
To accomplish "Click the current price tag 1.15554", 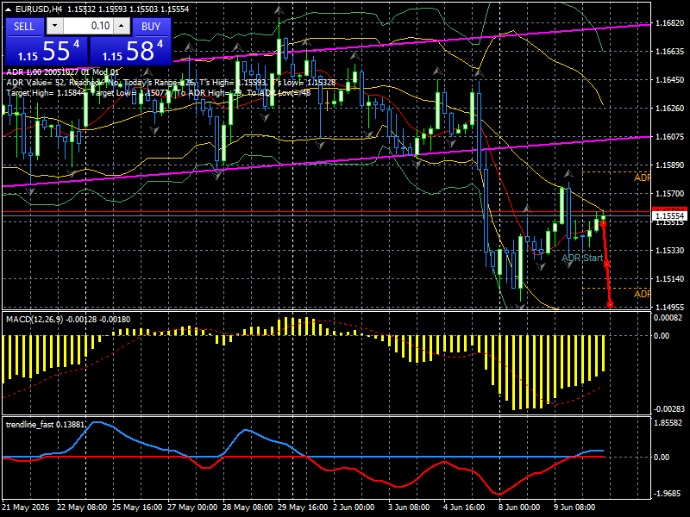I will [x=670, y=215].
